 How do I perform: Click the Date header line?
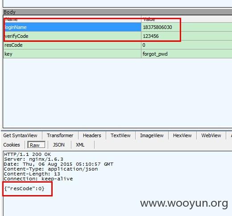58,164
